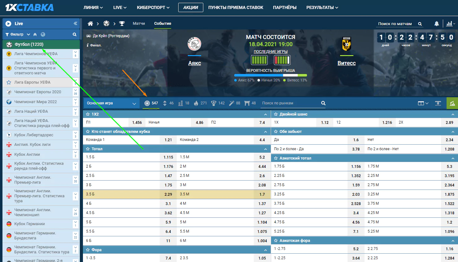
Task: Click the Поиск по рынкам search field
Action: pyautogui.click(x=290, y=103)
